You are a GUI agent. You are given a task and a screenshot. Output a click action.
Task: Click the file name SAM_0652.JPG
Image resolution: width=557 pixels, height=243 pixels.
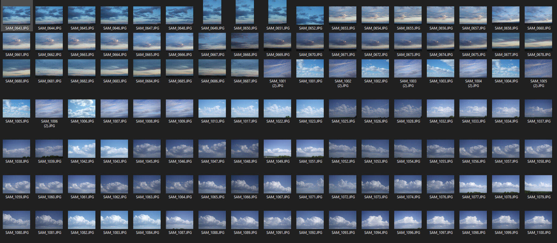click(x=311, y=28)
